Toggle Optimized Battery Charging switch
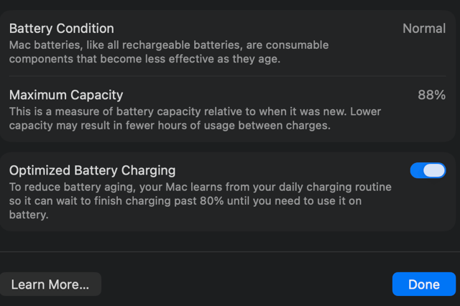 (x=428, y=170)
